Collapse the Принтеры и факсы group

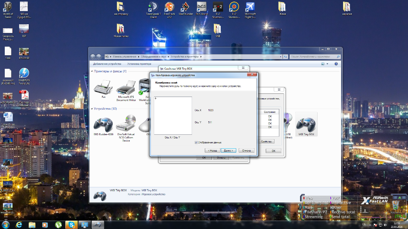pos(92,71)
